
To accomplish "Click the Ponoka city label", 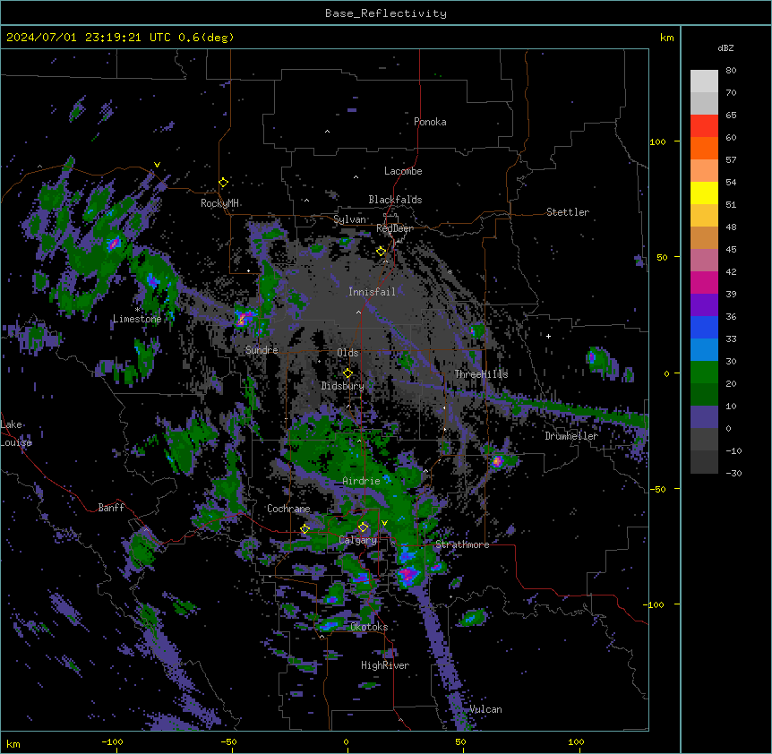I will [x=430, y=122].
